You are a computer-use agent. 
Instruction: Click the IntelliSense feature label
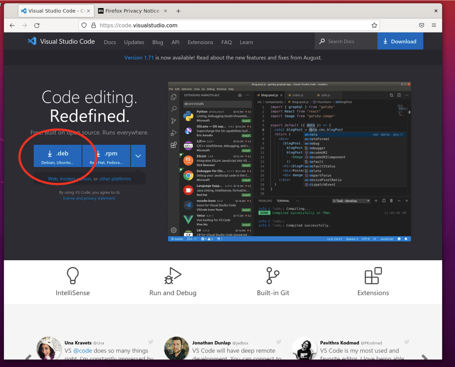click(73, 293)
